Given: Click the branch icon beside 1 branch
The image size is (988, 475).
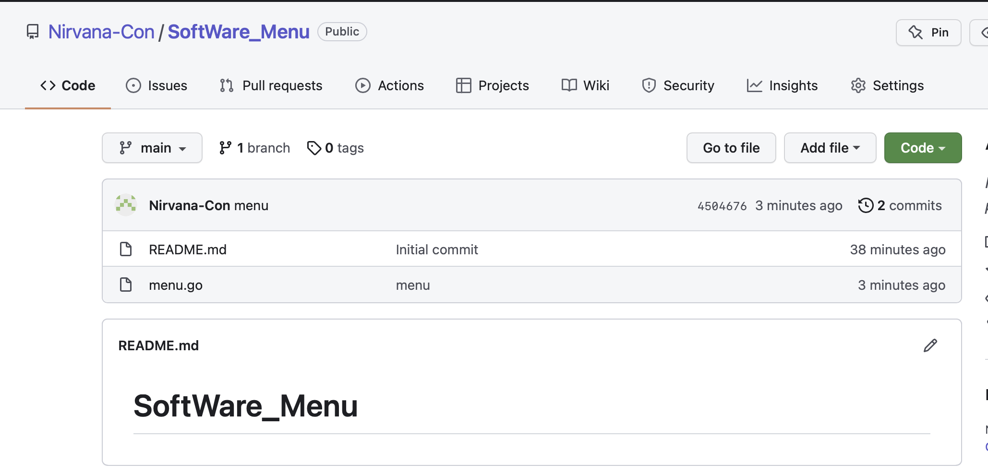Looking at the screenshot, I should click(x=225, y=148).
